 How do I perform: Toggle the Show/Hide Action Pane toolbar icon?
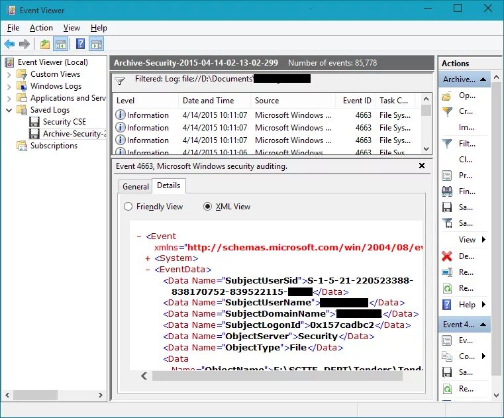click(97, 44)
